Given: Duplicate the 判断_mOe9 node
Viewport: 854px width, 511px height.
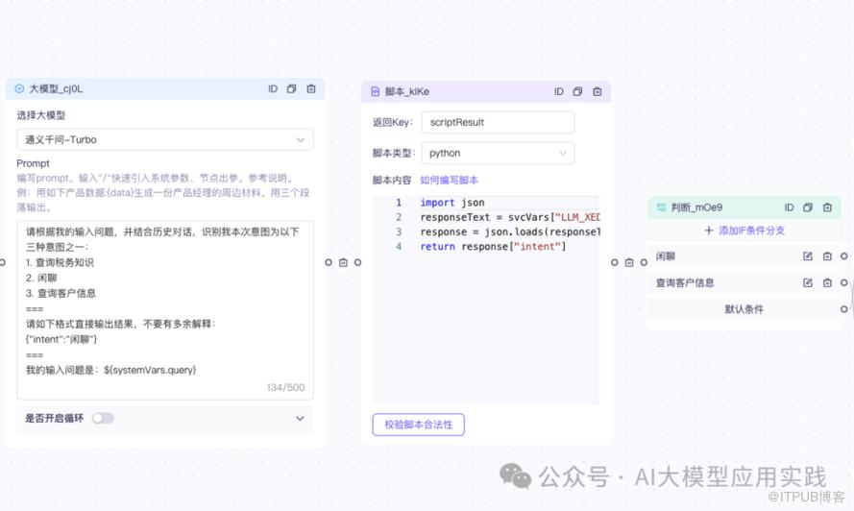Looking at the screenshot, I should coord(808,207).
